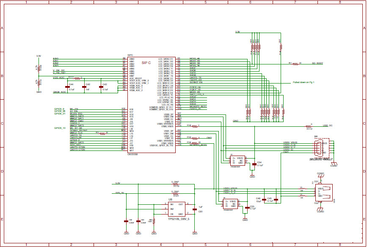Select capacitor C55 next to the ESD diode
Screen dimensions: 367x248
[x=247, y=207]
